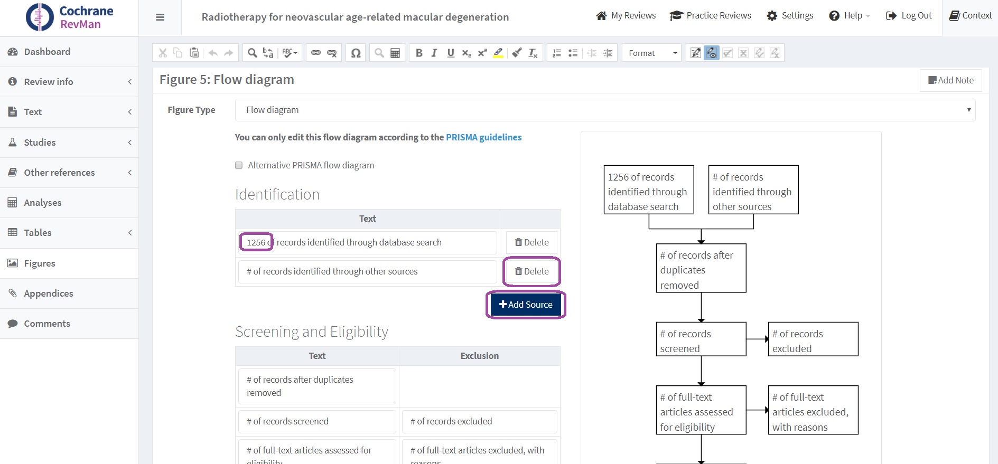This screenshot has height=464, width=998.
Task: Click the text highlight color icon
Action: coord(498,53)
